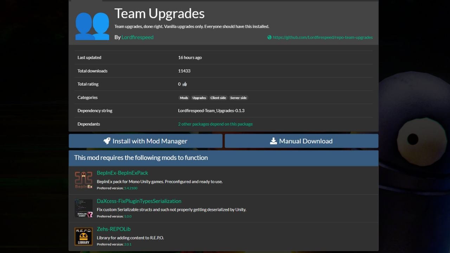Select the Upgrades category tag
This screenshot has height=253, width=450.
click(x=199, y=98)
